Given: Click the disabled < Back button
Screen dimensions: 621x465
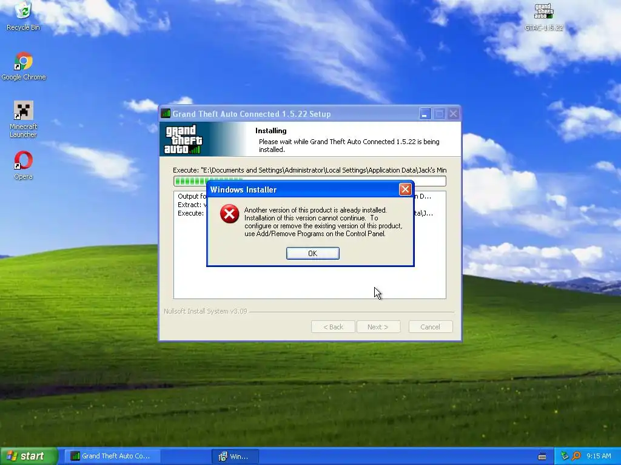Looking at the screenshot, I should [333, 327].
